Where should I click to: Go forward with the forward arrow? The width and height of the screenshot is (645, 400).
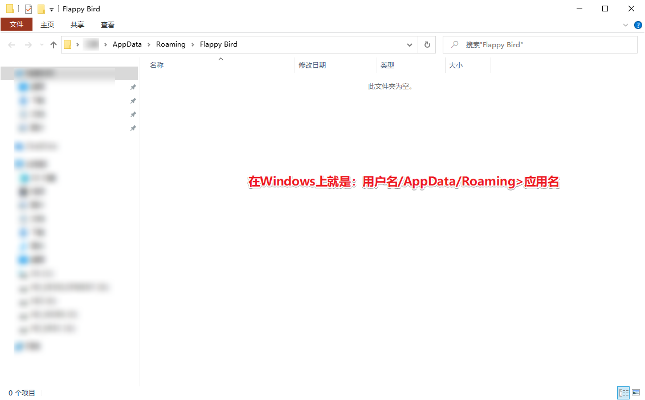click(x=28, y=45)
